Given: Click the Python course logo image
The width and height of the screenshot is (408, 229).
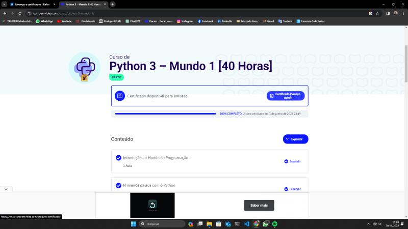Looking at the screenshot, I should tap(85, 68).
